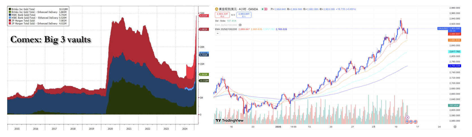
Task: Open chart settings gear at bottom right
Action: pos(455,127)
